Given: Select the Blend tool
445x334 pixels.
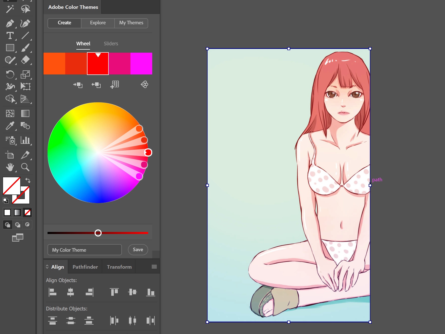Looking at the screenshot, I should coord(25,126).
